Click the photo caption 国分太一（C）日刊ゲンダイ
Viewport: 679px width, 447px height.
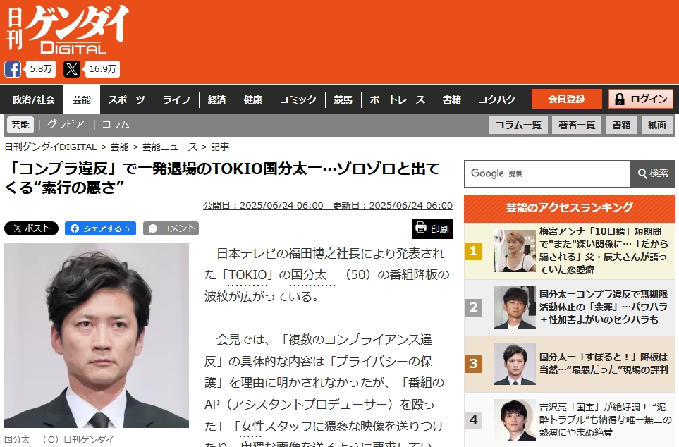click(x=59, y=439)
